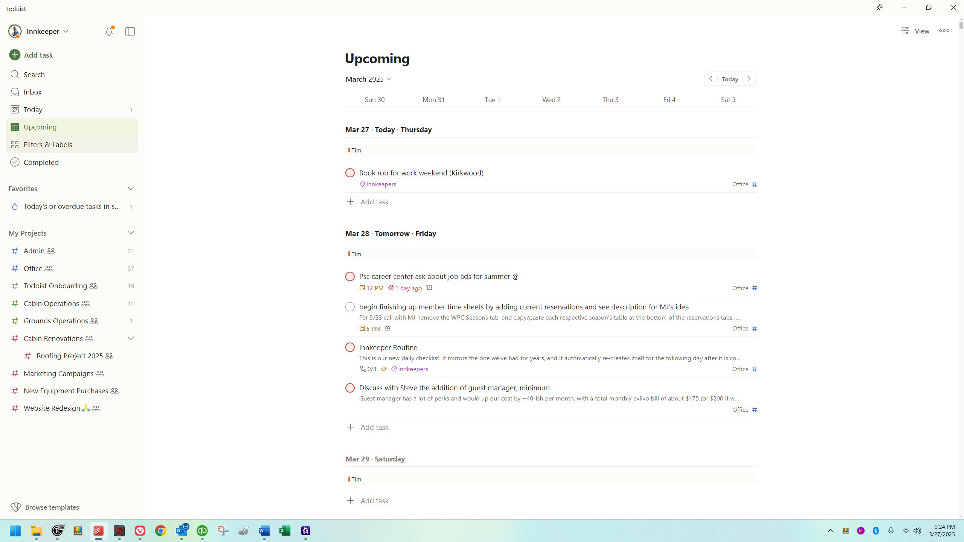Viewport: 964px width, 542px height.
Task: Select Mon 31 in the week strip
Action: coord(433,99)
